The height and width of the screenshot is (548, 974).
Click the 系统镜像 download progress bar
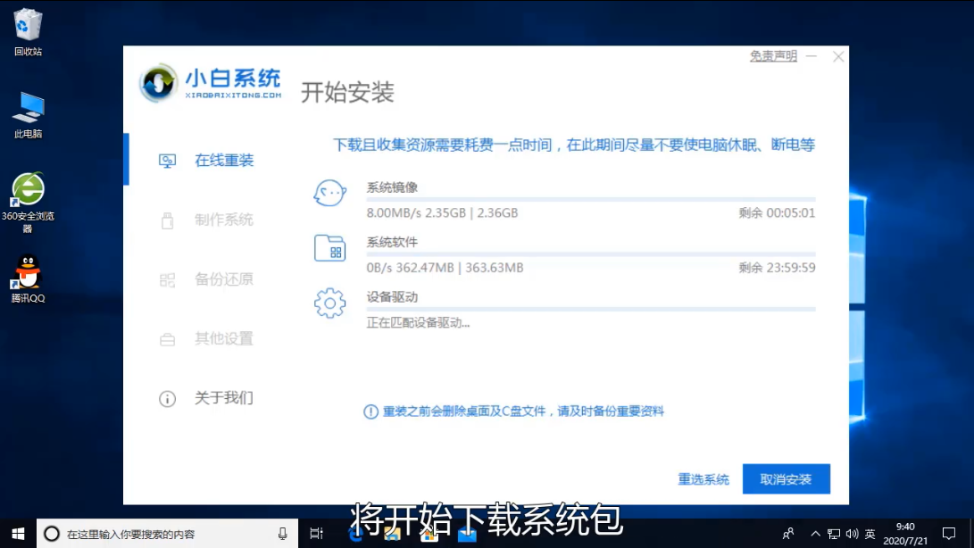(x=590, y=200)
